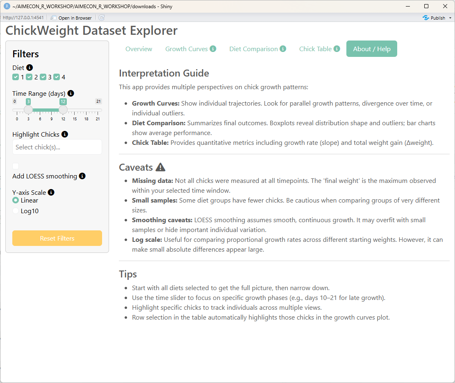Click the info icon beside Diet label

30,68
